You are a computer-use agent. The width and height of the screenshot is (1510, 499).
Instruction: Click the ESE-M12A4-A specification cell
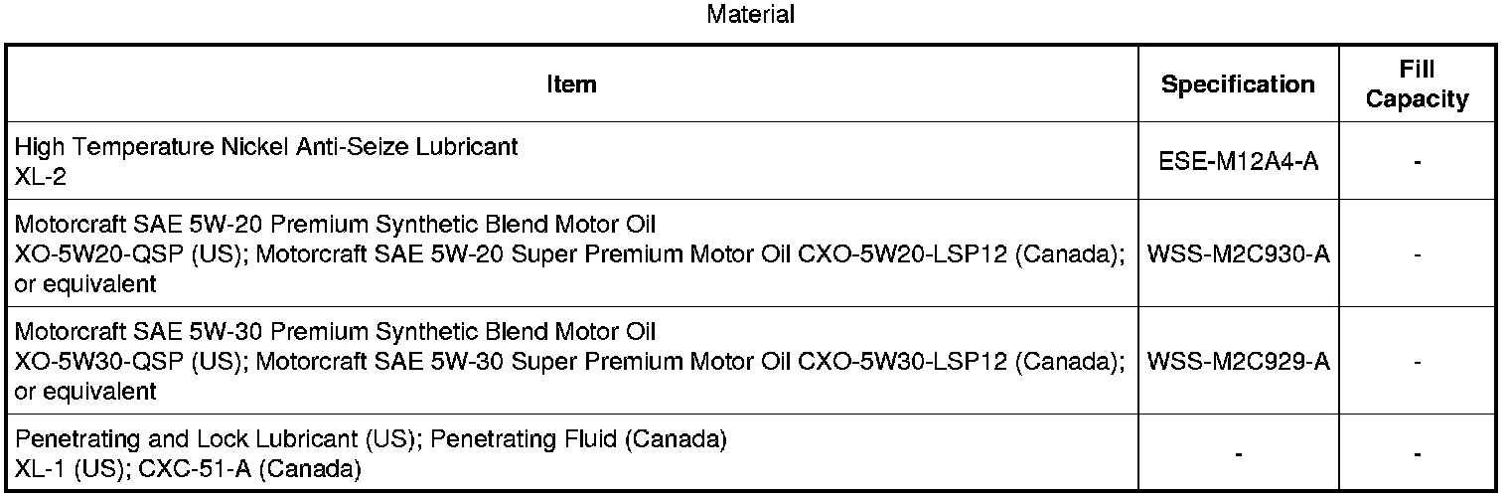[1238, 161]
